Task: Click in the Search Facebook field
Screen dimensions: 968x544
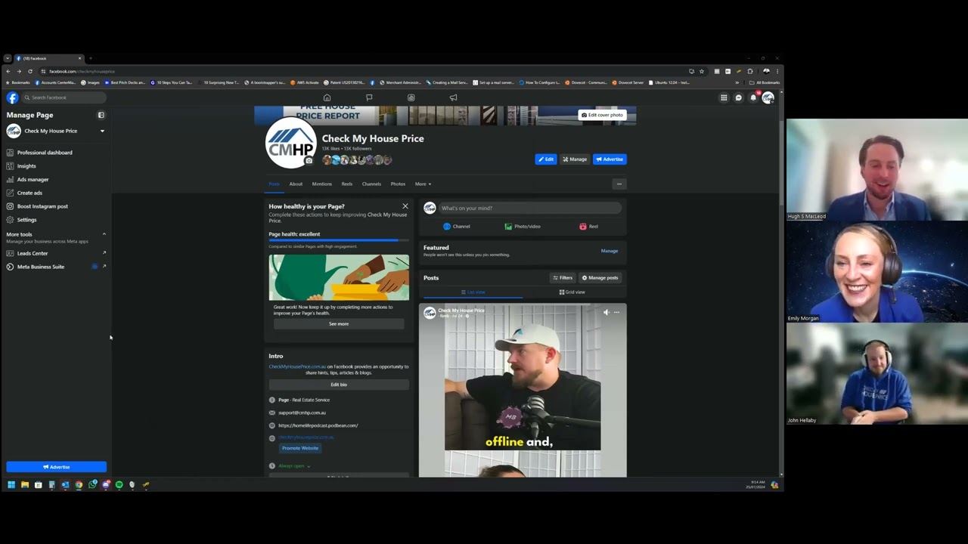Action: [64, 97]
